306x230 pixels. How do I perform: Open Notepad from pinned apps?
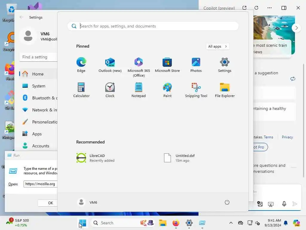139,90
